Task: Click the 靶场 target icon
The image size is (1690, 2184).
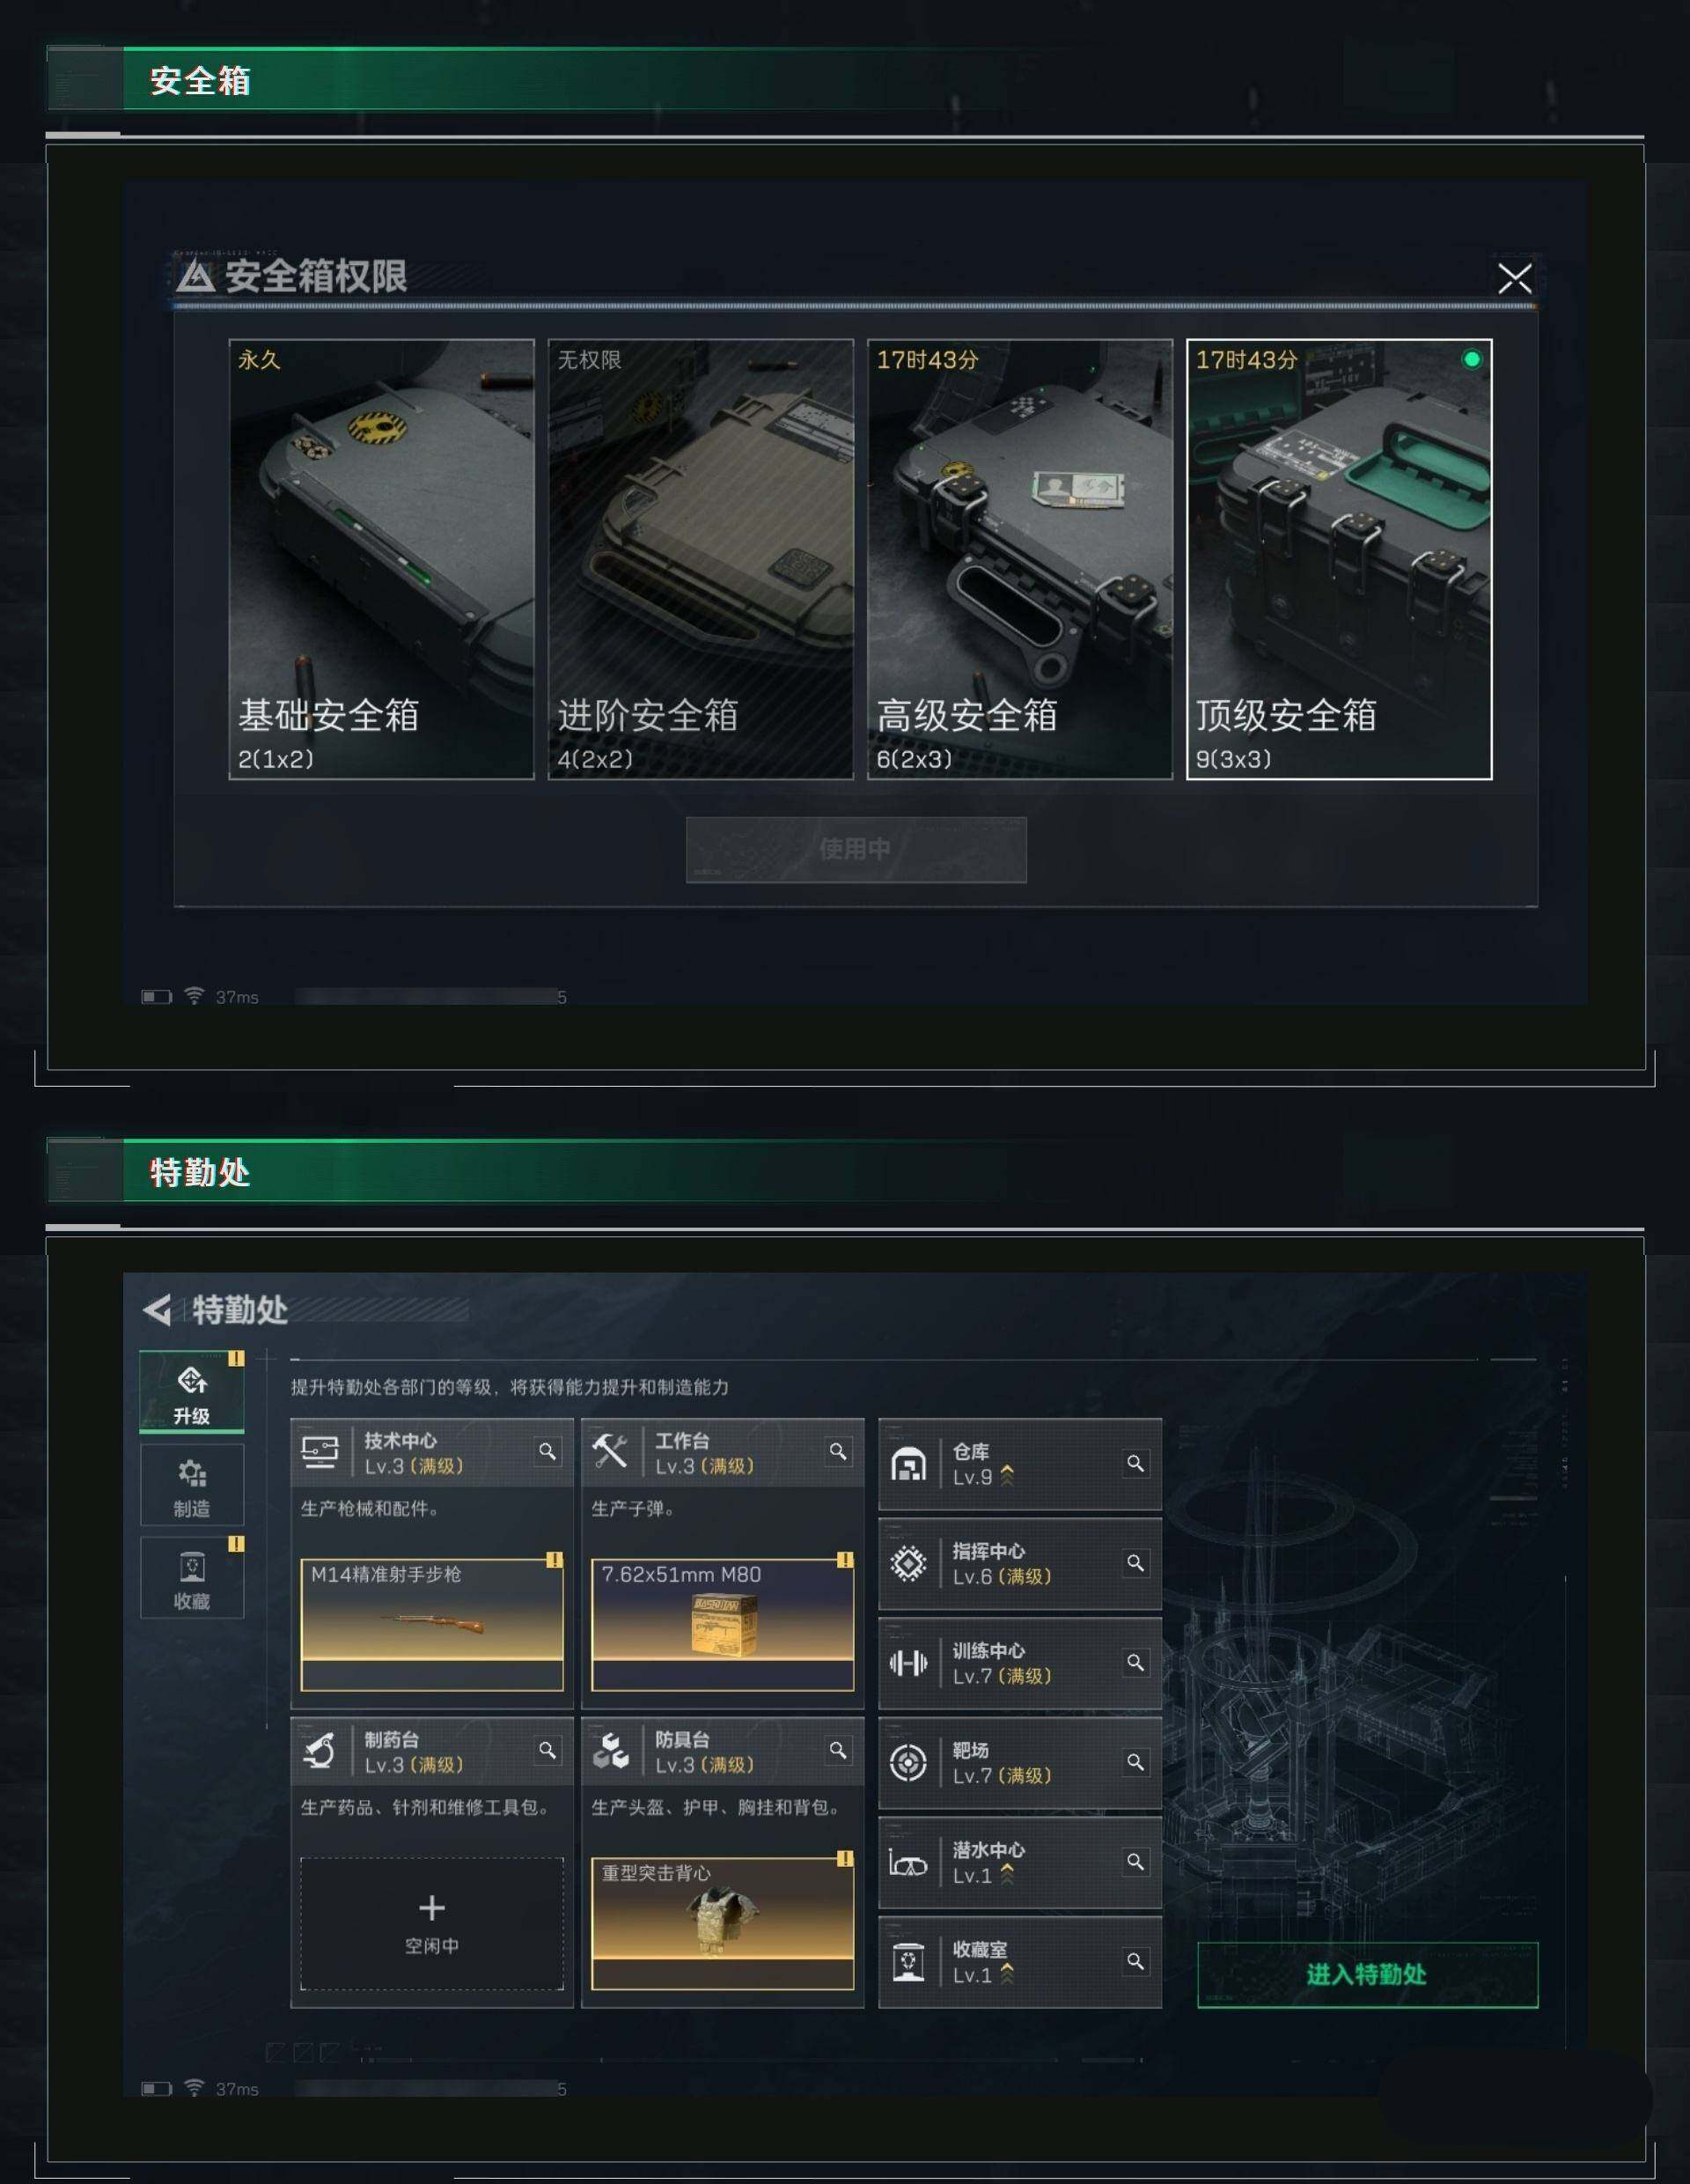Action: pyautogui.click(x=907, y=1762)
